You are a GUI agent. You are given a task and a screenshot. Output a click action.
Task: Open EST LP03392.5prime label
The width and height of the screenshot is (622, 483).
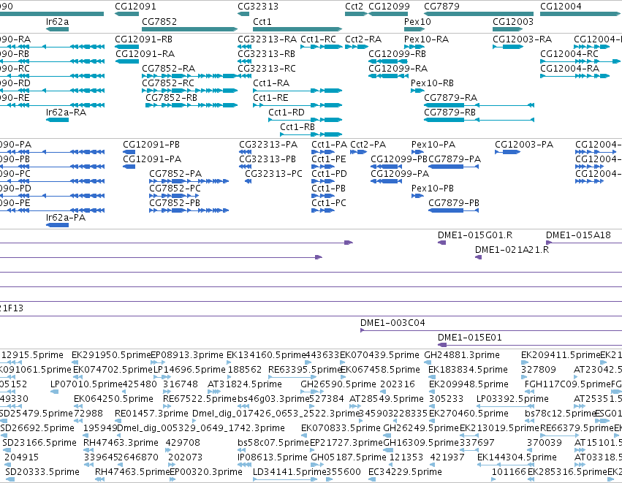tap(512, 399)
